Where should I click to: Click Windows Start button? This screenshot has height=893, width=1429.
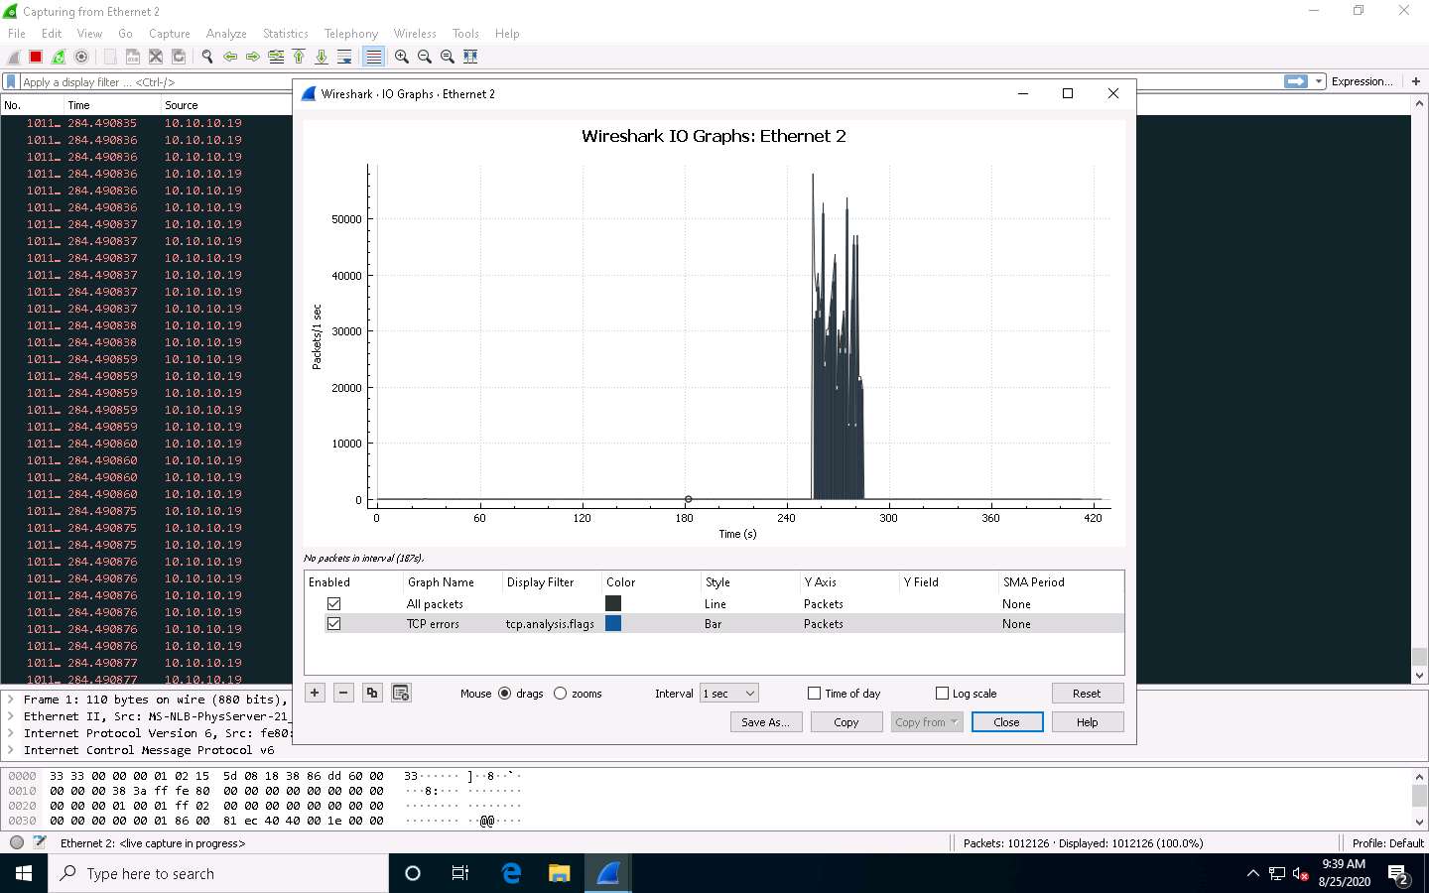pos(24,873)
